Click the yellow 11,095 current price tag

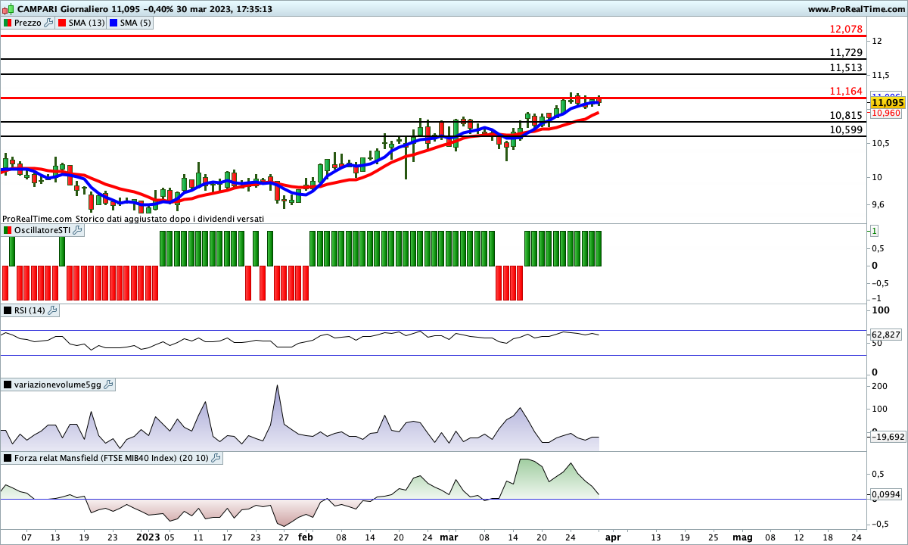pyautogui.click(x=888, y=102)
